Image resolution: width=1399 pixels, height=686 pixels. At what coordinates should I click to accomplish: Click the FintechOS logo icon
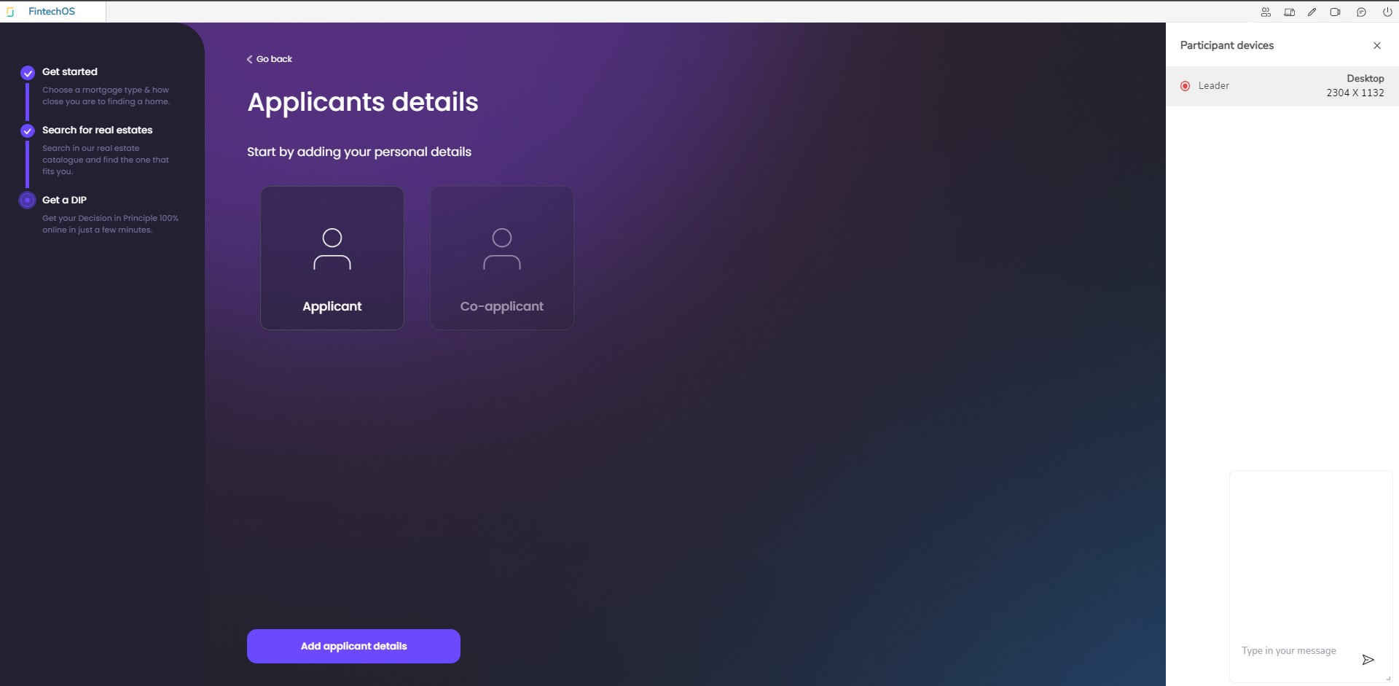[10, 12]
